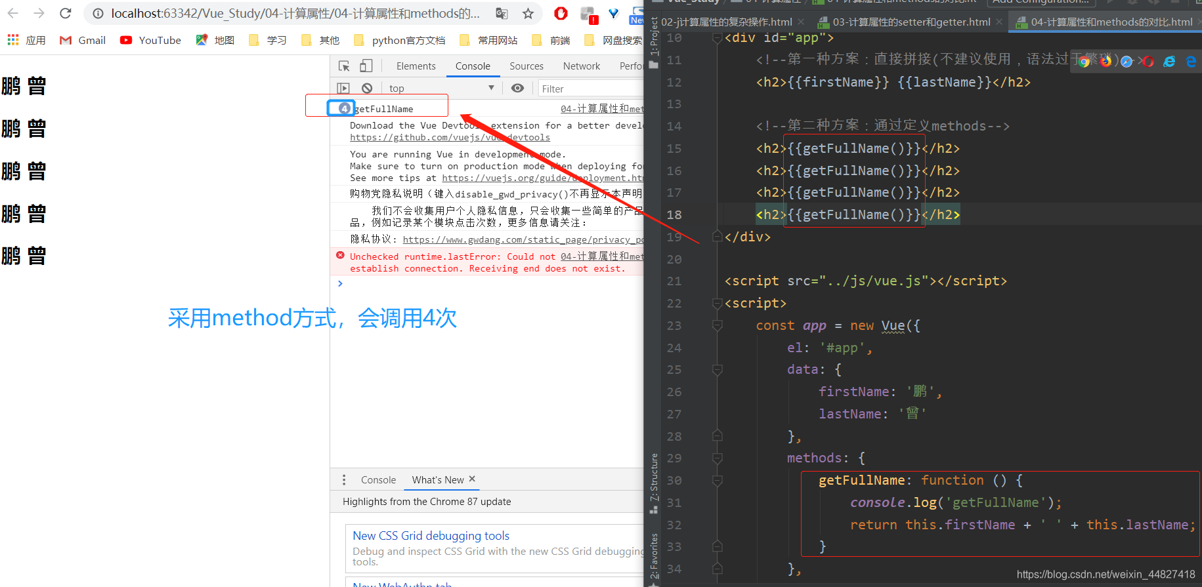Image resolution: width=1202 pixels, height=587 pixels.
Task: Preview file in Firefox from IDE
Action: [x=1105, y=62]
